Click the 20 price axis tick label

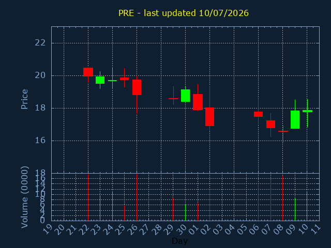point(40,75)
